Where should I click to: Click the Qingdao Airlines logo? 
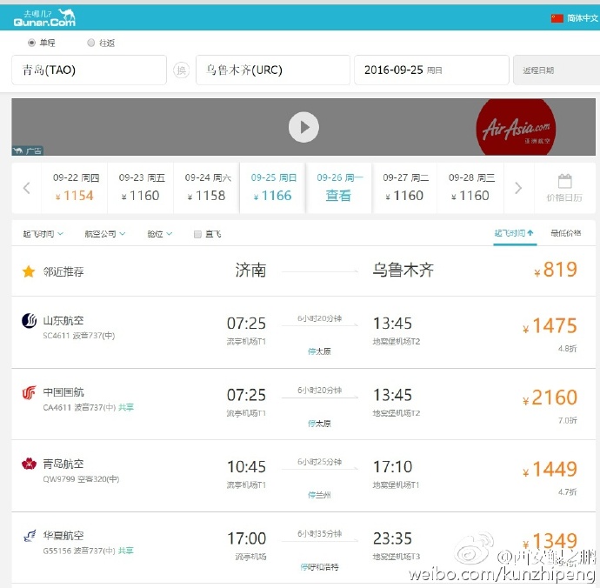29,464
